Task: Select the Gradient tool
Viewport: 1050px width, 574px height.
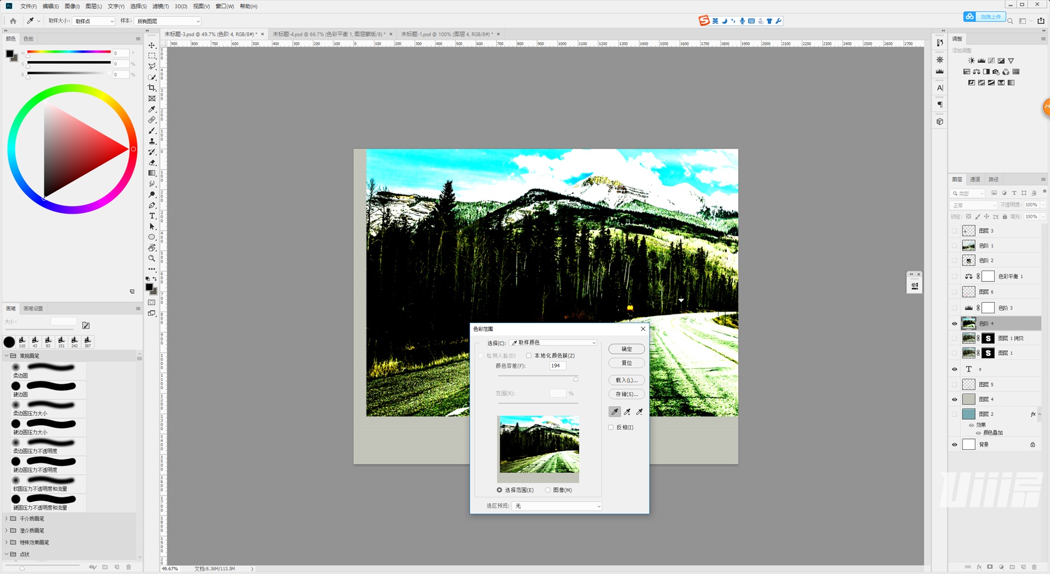Action: pyautogui.click(x=152, y=173)
